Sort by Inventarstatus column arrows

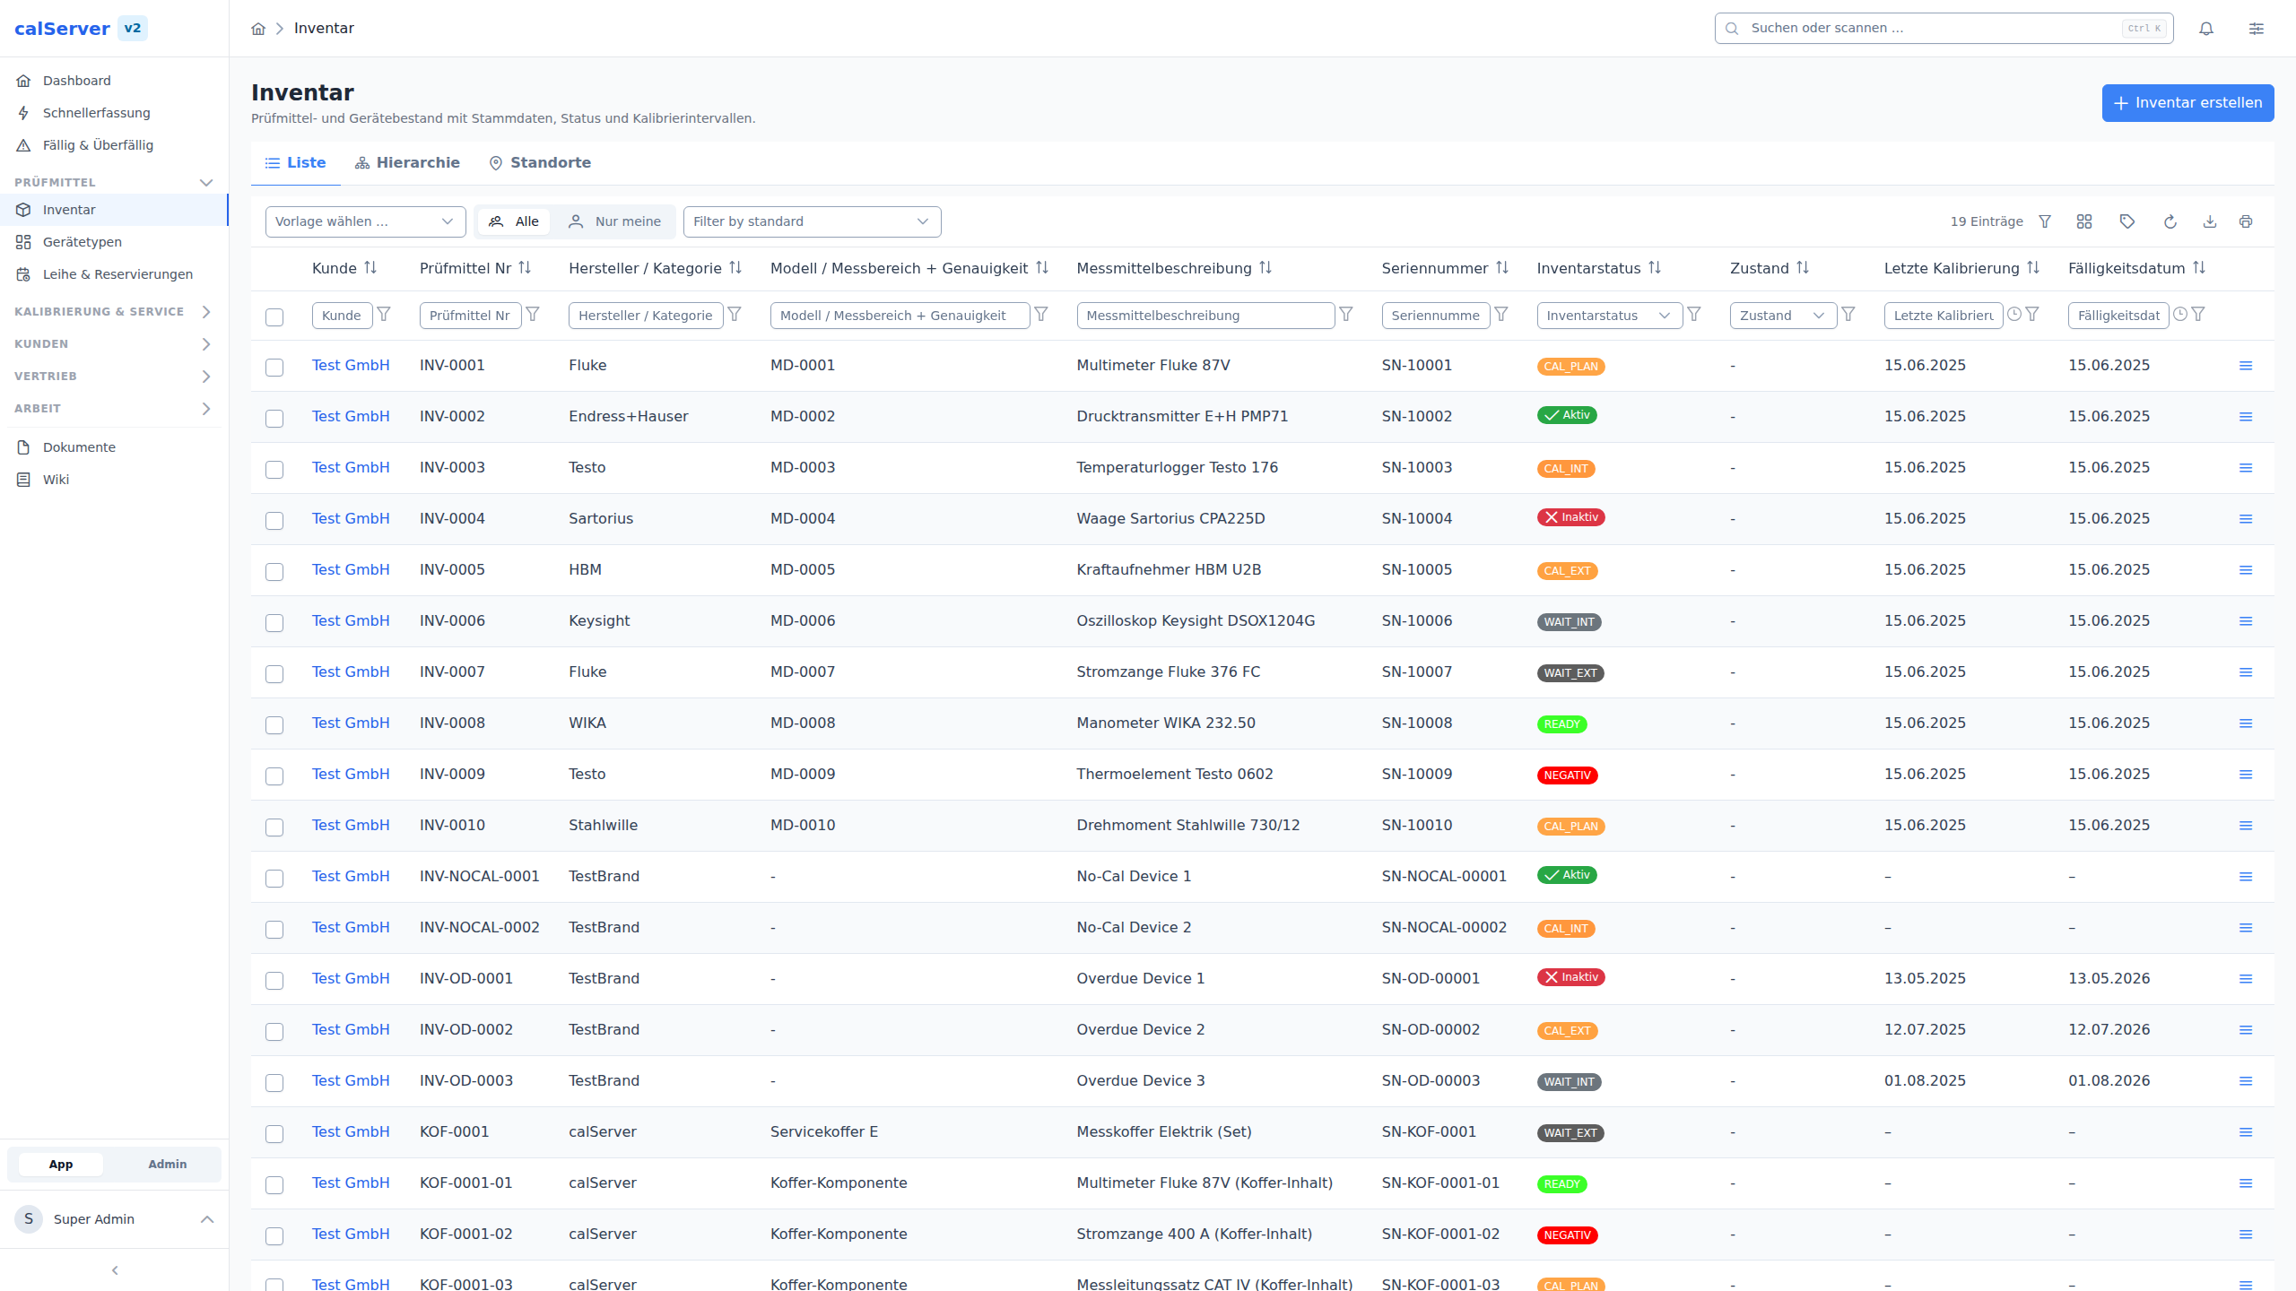coord(1655,268)
